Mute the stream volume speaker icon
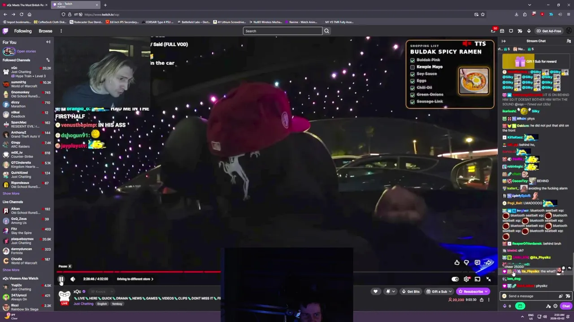 (x=73, y=279)
